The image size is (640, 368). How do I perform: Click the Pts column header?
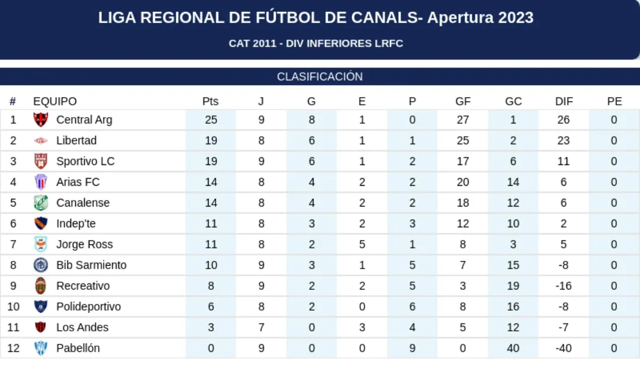click(210, 101)
